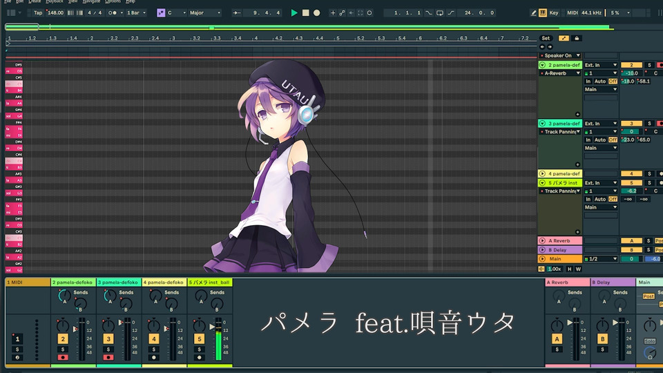
Task: Open the Speaker On chooser dropdown
Action: [560, 55]
